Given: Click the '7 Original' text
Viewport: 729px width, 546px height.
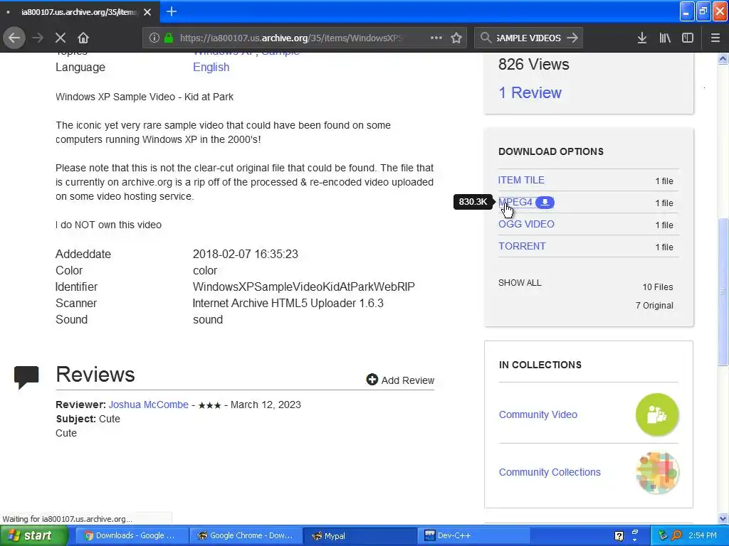Looking at the screenshot, I should click(x=654, y=306).
